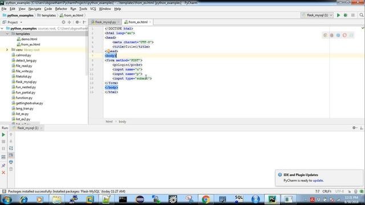Select gettingtextvalue.py in the project tree
The image size is (365, 205).
(x=29, y=103)
